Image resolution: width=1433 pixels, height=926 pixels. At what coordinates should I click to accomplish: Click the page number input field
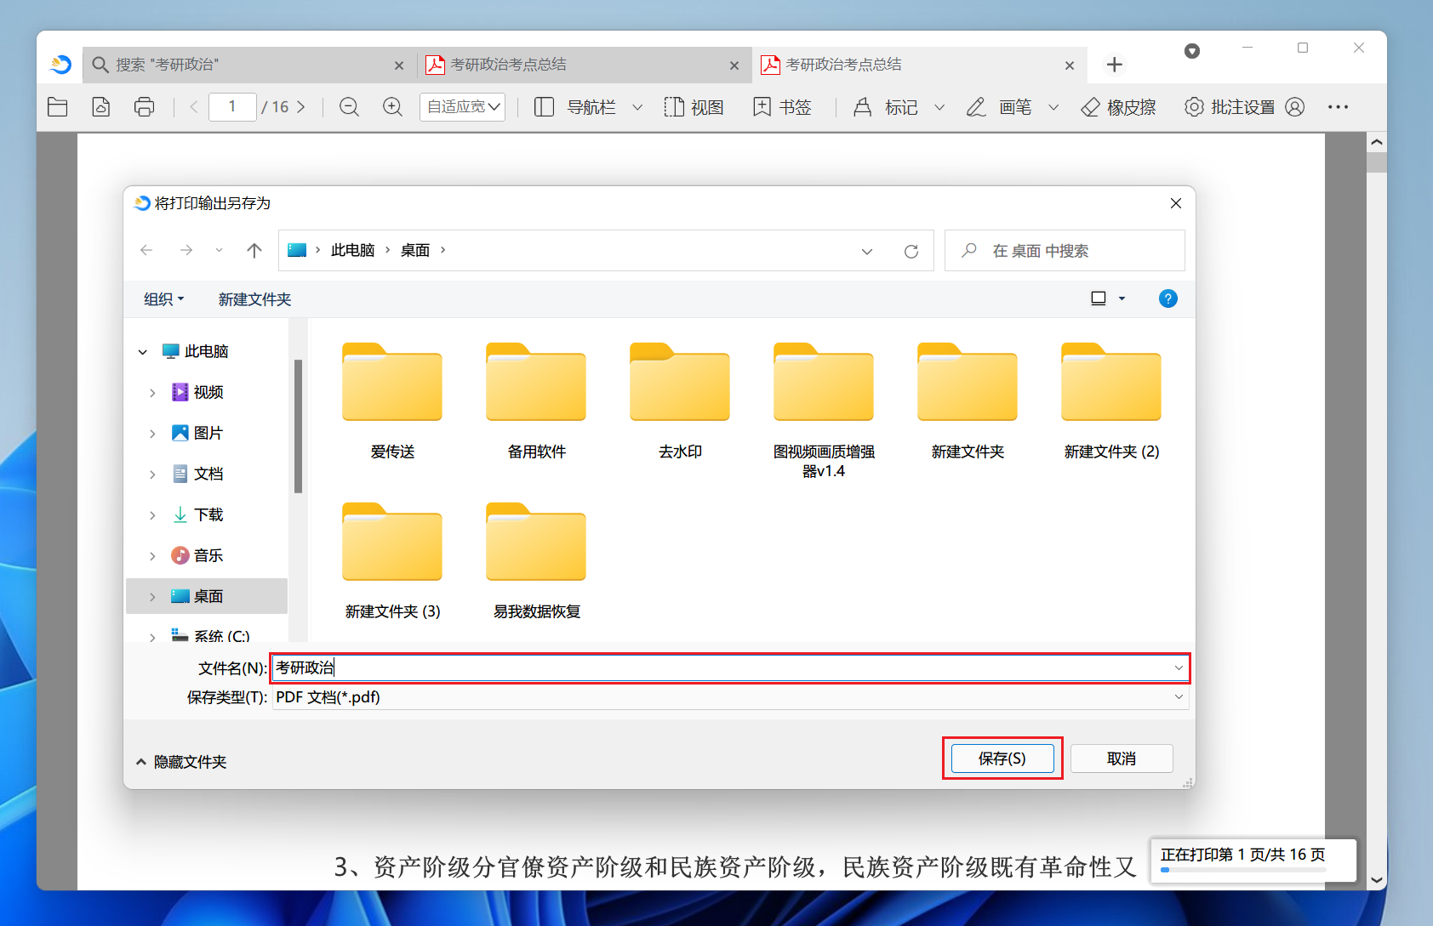click(232, 107)
